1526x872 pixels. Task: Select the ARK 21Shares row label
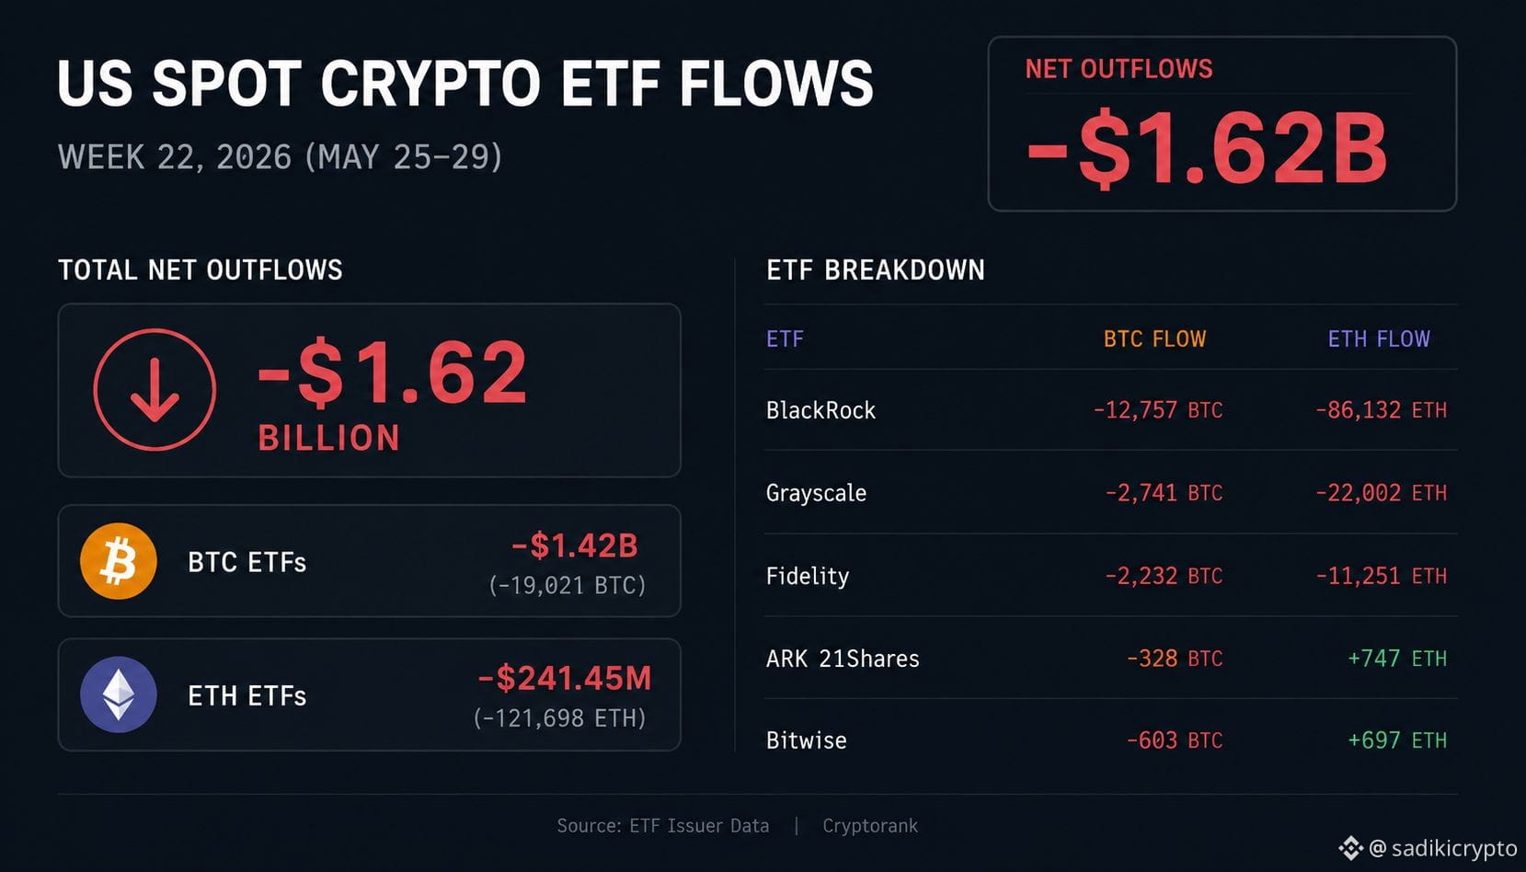point(843,659)
